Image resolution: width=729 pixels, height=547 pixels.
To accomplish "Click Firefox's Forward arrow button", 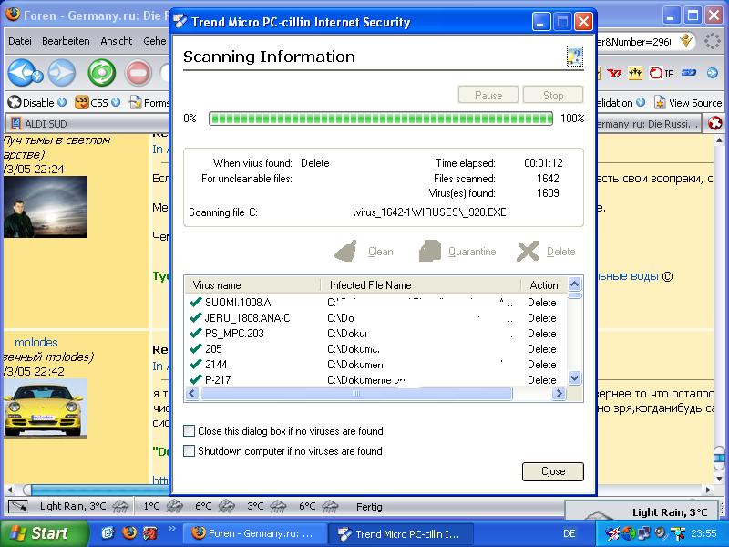I will (62, 73).
